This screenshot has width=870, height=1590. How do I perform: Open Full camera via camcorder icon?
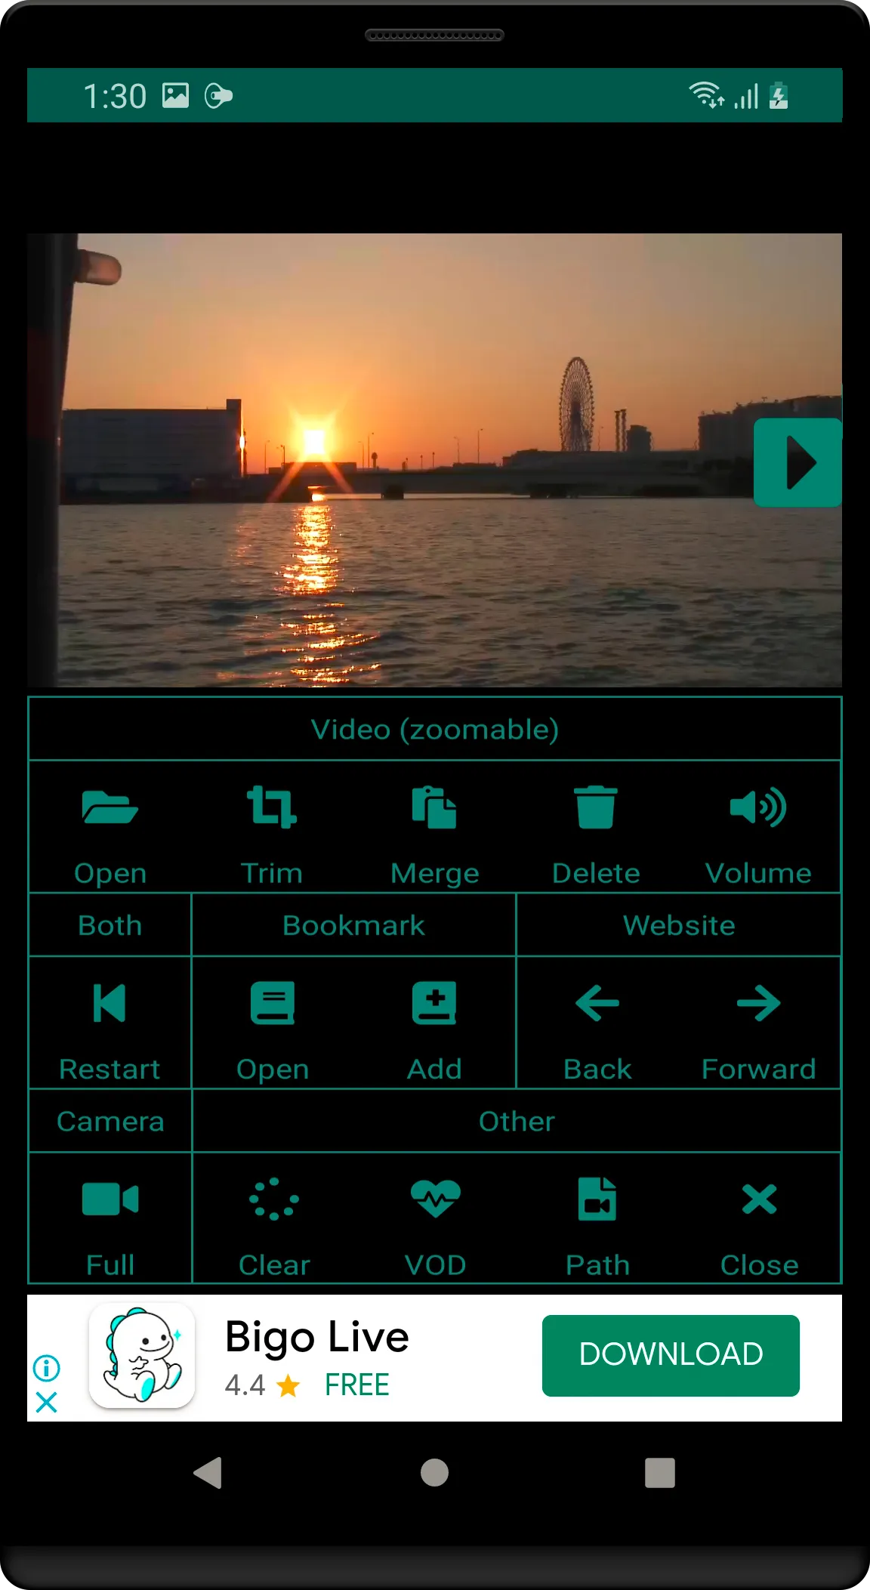[x=110, y=1199]
